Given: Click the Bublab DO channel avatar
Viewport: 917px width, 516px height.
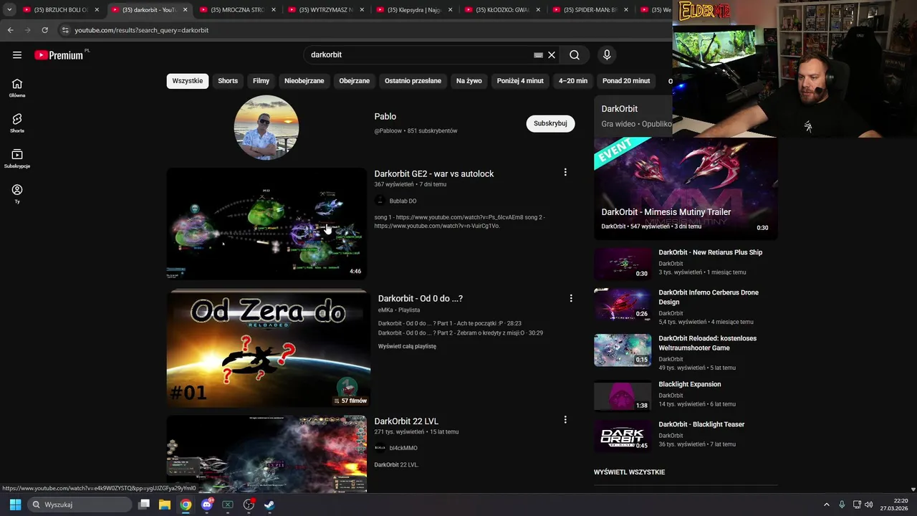Looking at the screenshot, I should point(380,201).
